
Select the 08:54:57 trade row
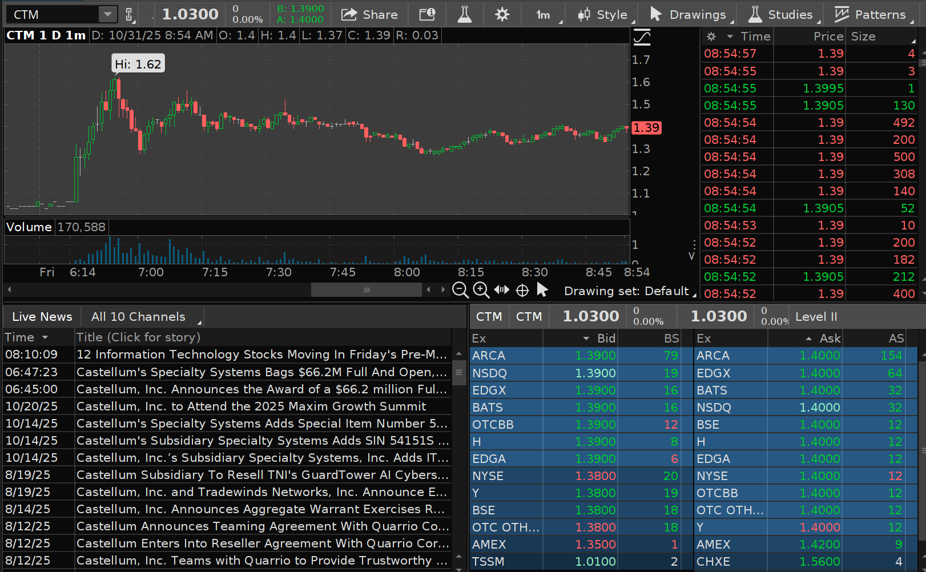click(810, 54)
